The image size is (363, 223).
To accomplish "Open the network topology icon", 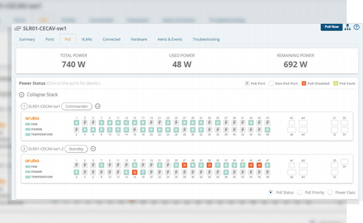I will [347, 28].
